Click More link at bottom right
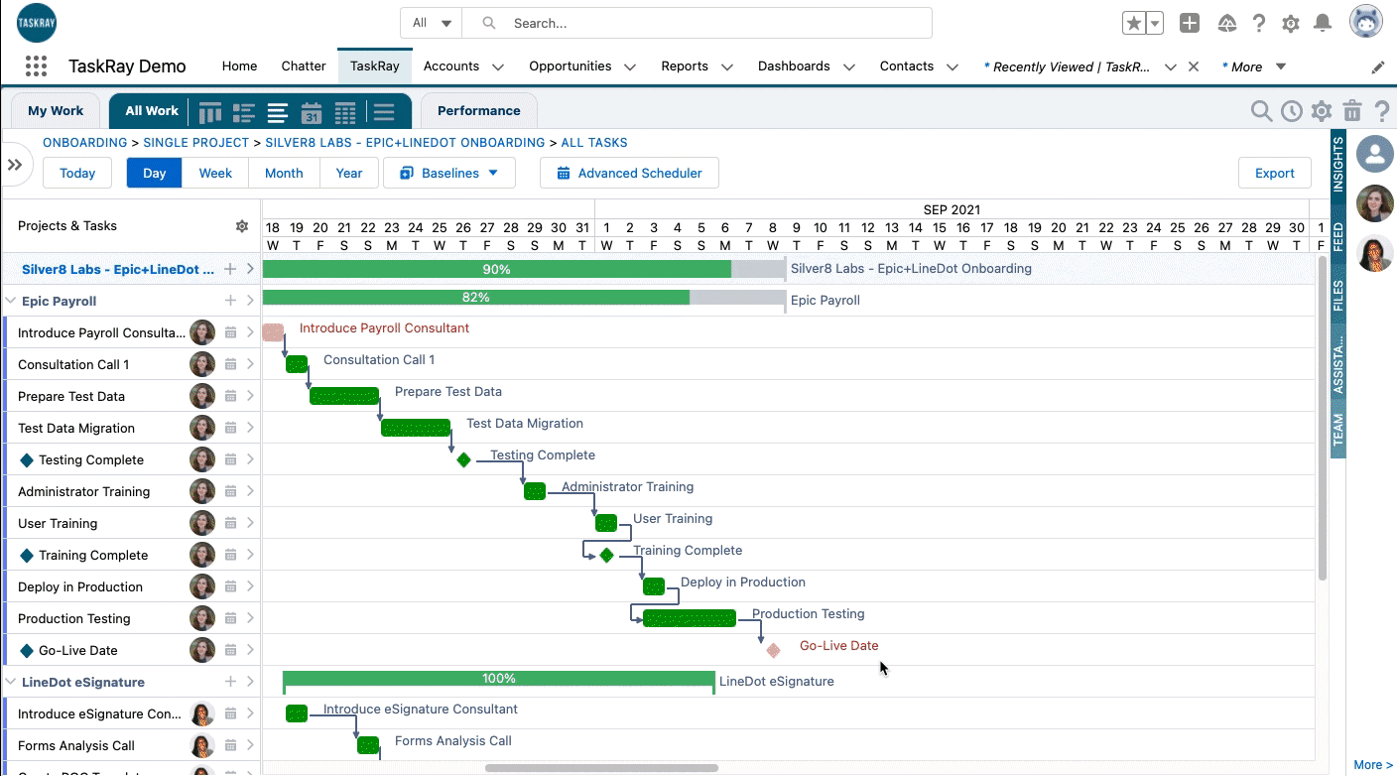This screenshot has height=776, width=1397. pos(1373,765)
